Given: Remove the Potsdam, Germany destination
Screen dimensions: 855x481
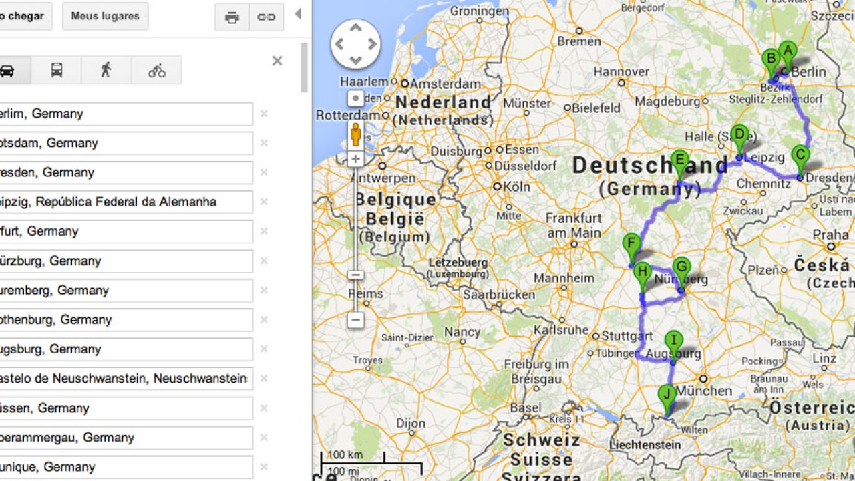Looking at the screenshot, I should tap(264, 143).
